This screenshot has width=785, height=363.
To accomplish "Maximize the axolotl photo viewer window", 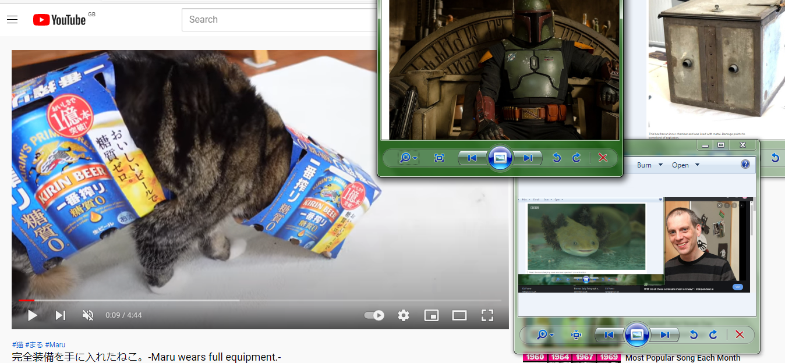I will (720, 145).
